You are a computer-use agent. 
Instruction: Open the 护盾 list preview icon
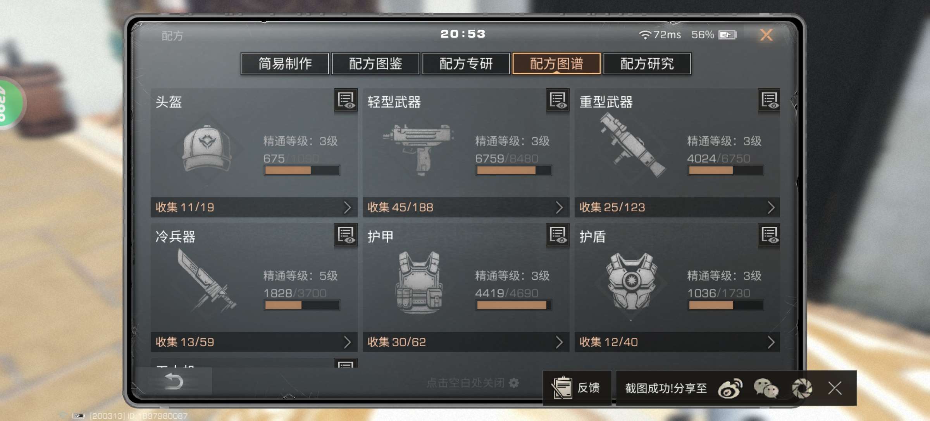coord(769,235)
